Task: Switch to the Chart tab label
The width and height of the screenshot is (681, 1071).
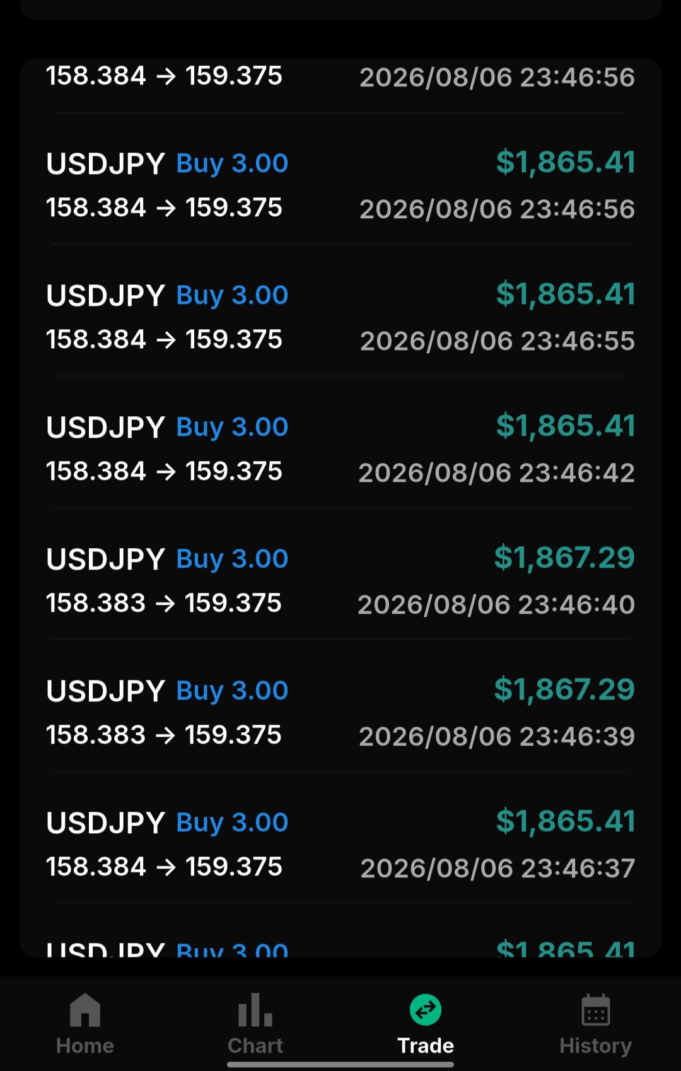Action: [x=255, y=1046]
